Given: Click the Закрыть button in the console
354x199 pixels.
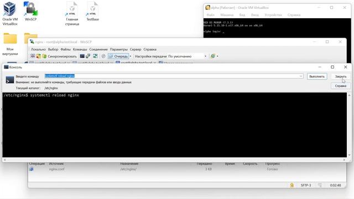Looking at the screenshot, I should 341,76.
